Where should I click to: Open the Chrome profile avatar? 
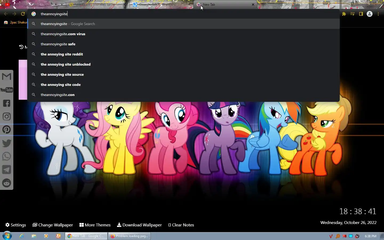(x=370, y=14)
